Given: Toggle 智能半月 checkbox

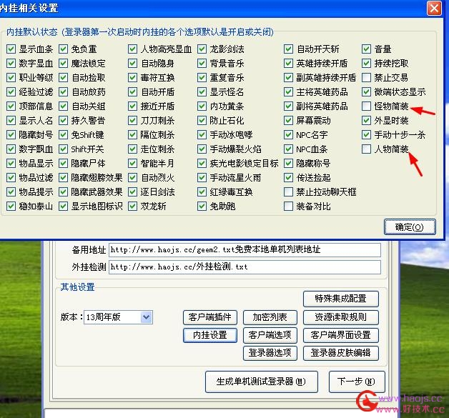Looking at the screenshot, I should pos(132,164).
